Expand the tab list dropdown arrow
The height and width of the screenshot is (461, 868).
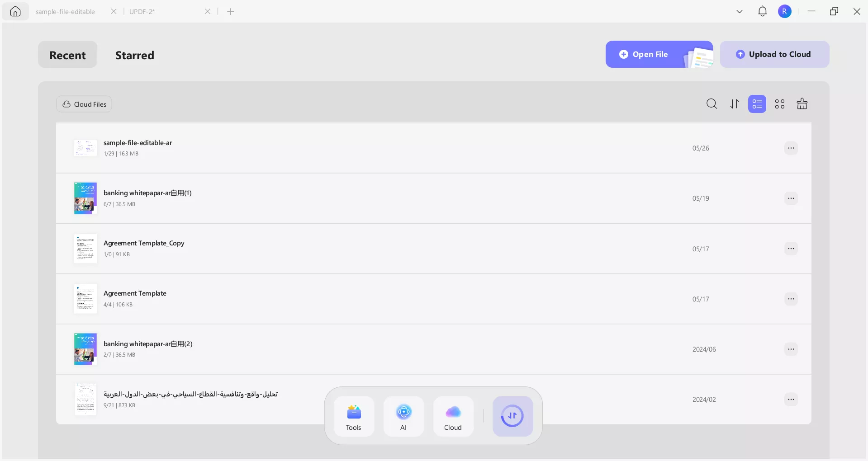740,12
